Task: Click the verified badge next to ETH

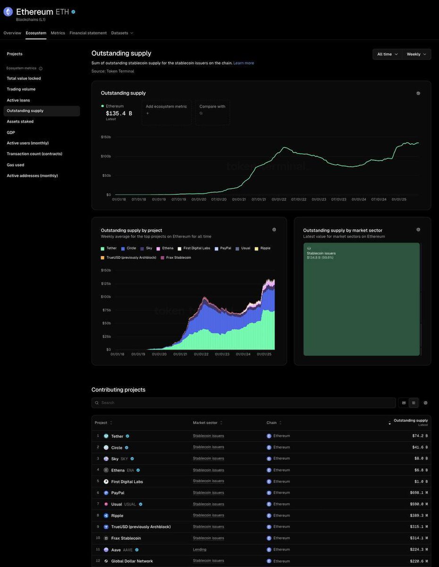Action: (73, 12)
